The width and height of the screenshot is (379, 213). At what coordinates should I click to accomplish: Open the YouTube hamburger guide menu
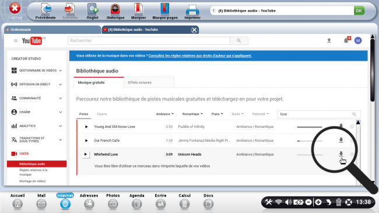tap(16, 41)
